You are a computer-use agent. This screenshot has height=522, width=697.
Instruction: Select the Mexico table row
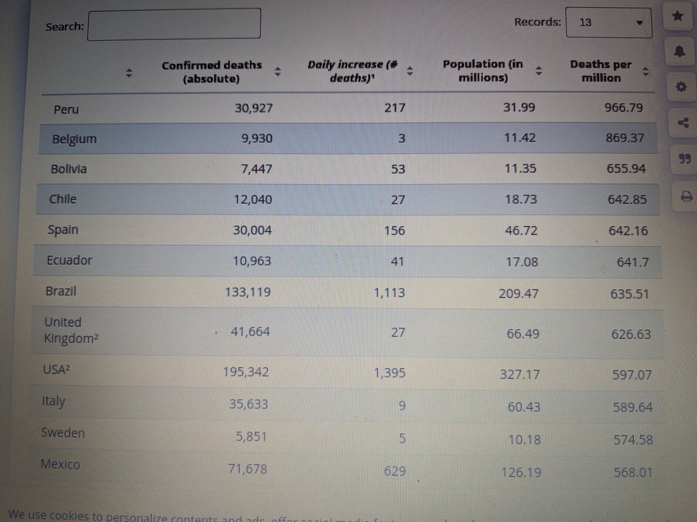[x=348, y=469]
